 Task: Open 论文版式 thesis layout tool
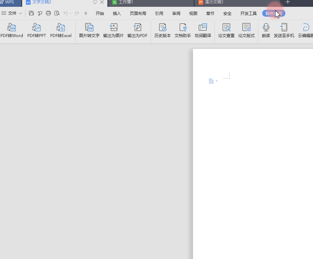click(247, 31)
